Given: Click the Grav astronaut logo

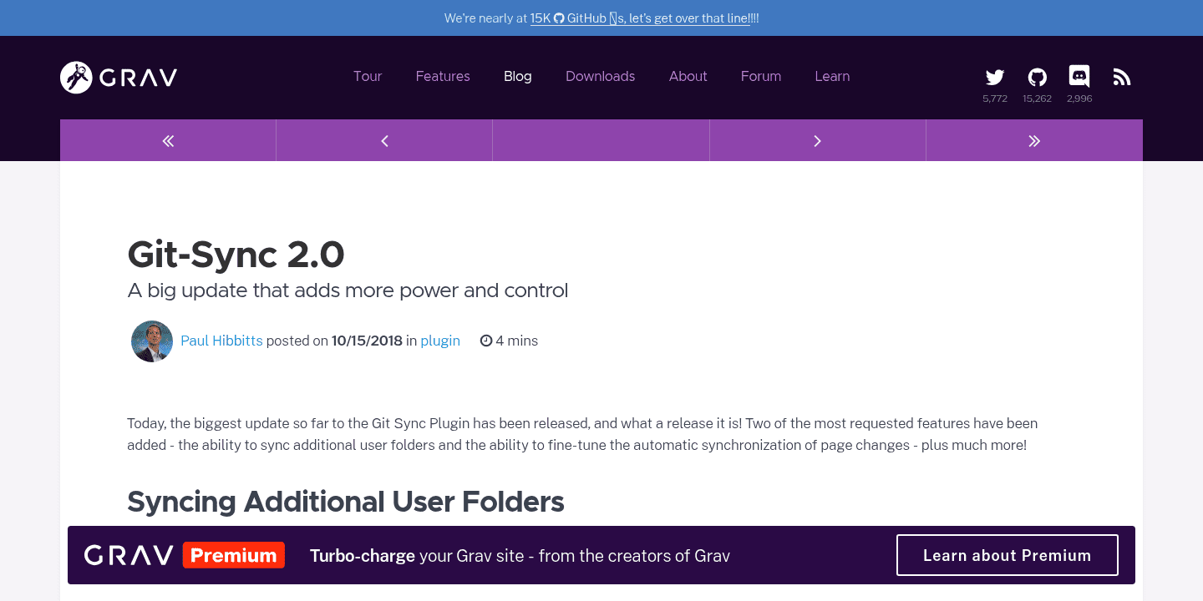Looking at the screenshot, I should pyautogui.click(x=77, y=76).
